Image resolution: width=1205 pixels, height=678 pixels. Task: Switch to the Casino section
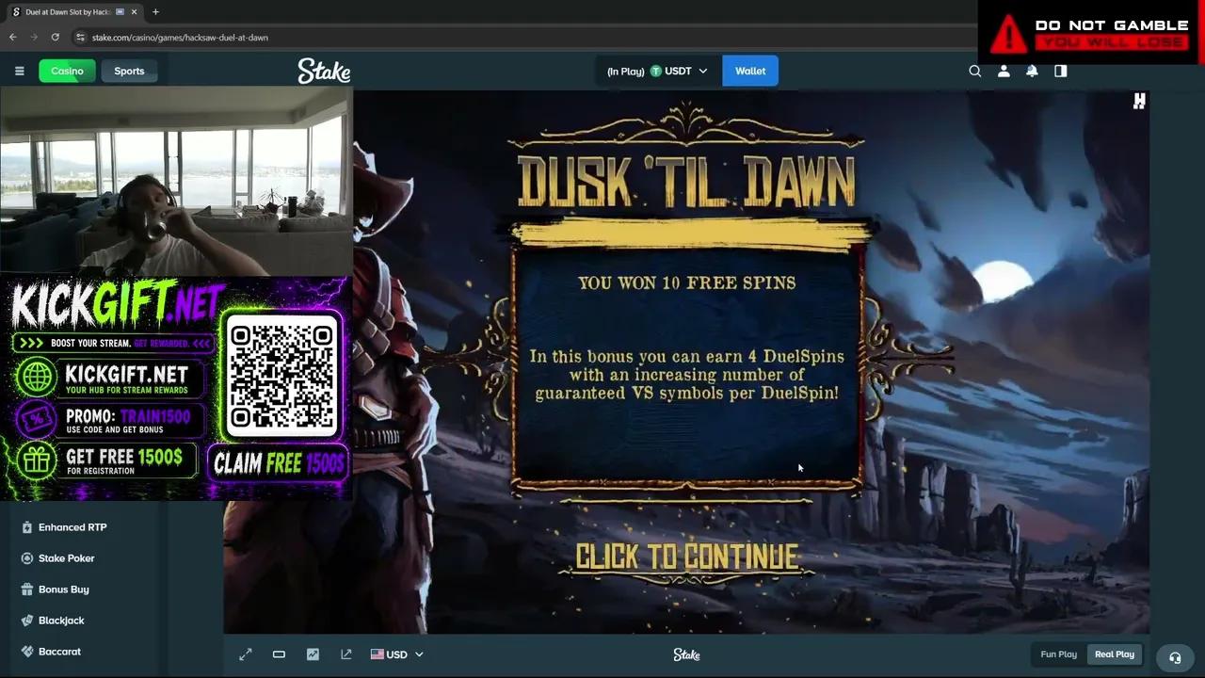pos(67,71)
